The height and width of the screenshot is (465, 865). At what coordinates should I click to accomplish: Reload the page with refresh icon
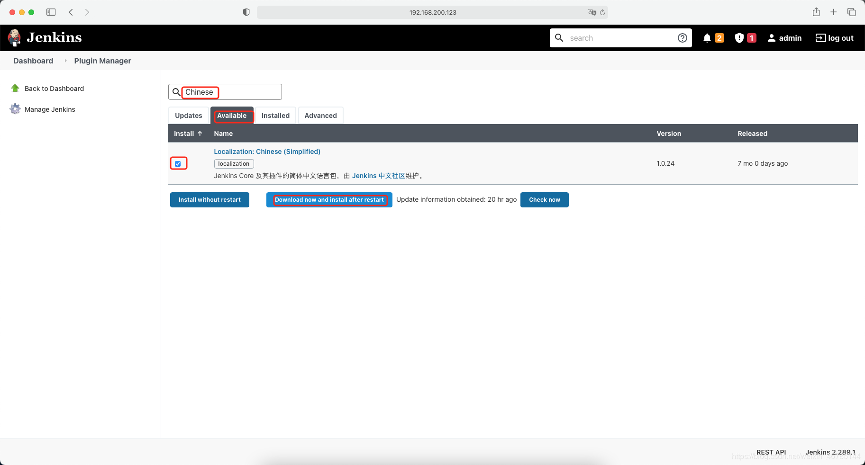click(602, 12)
